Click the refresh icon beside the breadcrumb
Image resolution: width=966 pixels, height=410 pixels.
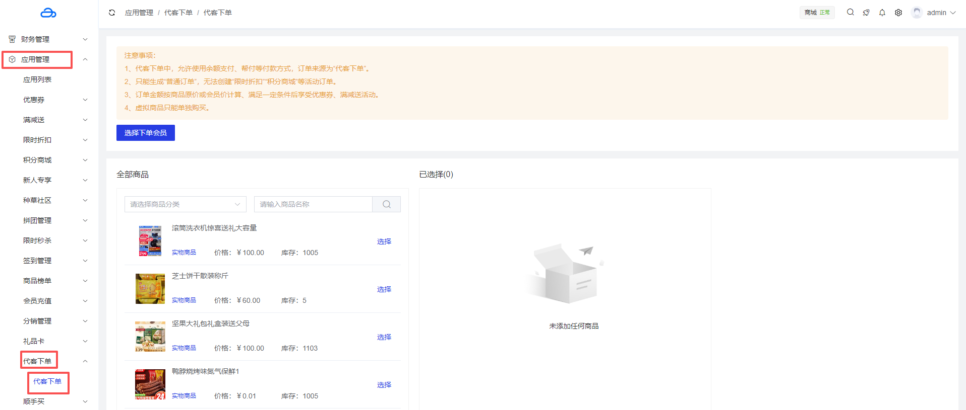click(x=112, y=13)
